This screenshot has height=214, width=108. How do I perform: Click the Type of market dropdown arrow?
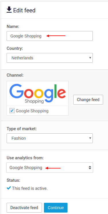[90, 138]
